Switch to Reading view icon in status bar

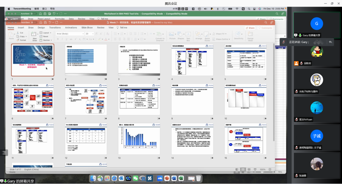pyautogui.click(x=249, y=169)
